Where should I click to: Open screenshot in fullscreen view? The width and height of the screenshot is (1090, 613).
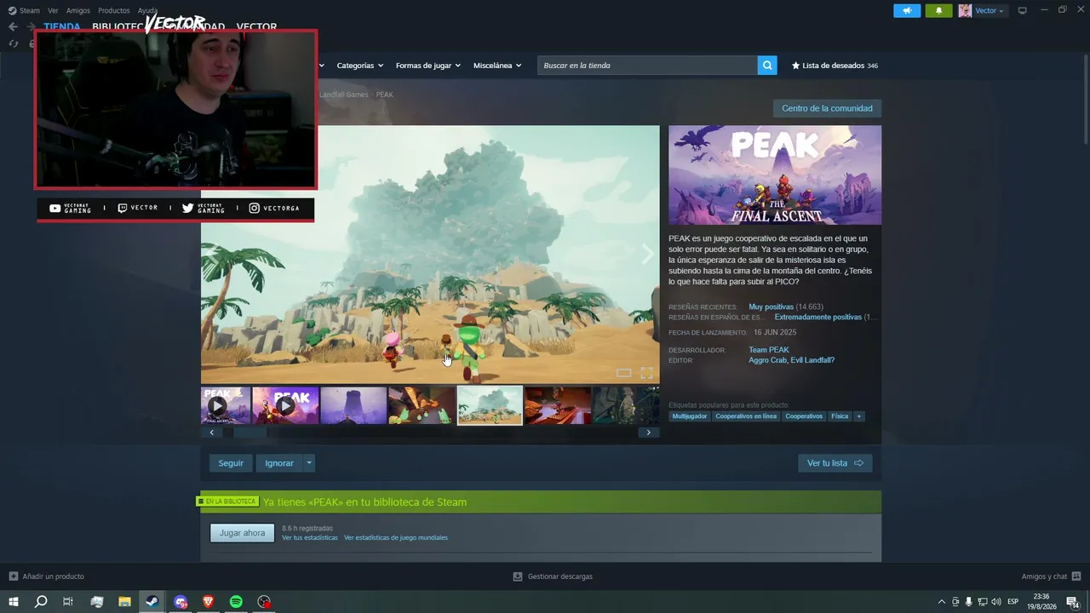pos(646,373)
